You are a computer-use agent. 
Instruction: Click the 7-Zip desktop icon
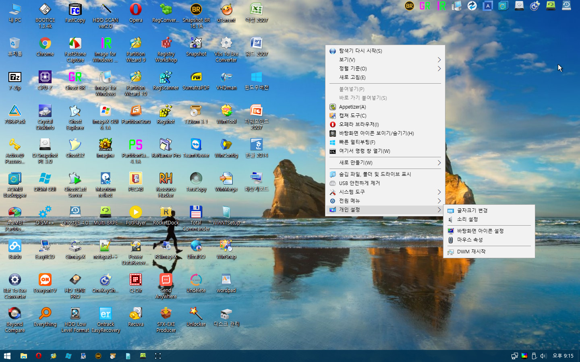coord(15,80)
